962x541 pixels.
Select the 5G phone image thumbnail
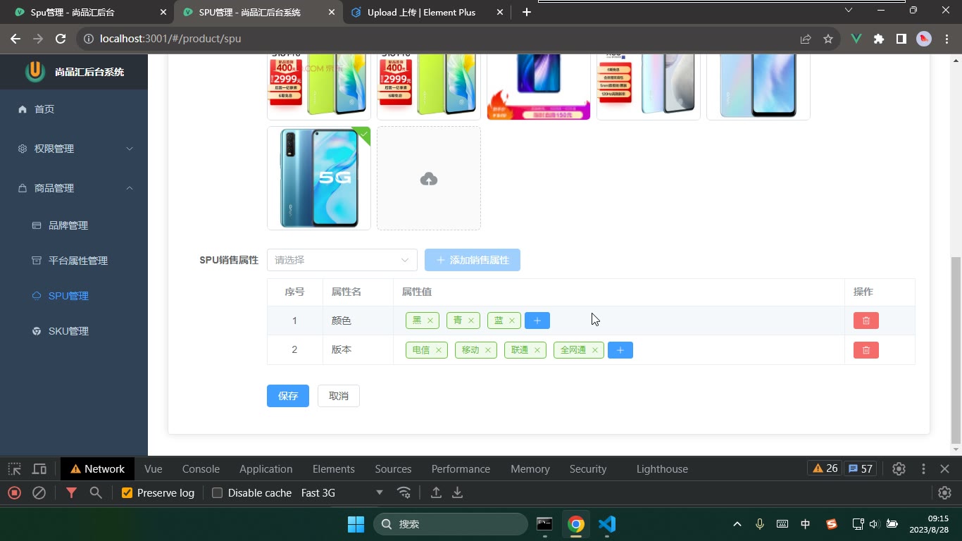click(319, 178)
